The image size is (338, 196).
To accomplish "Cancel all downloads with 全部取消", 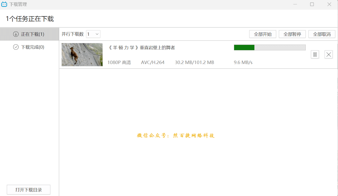I will (x=322, y=34).
